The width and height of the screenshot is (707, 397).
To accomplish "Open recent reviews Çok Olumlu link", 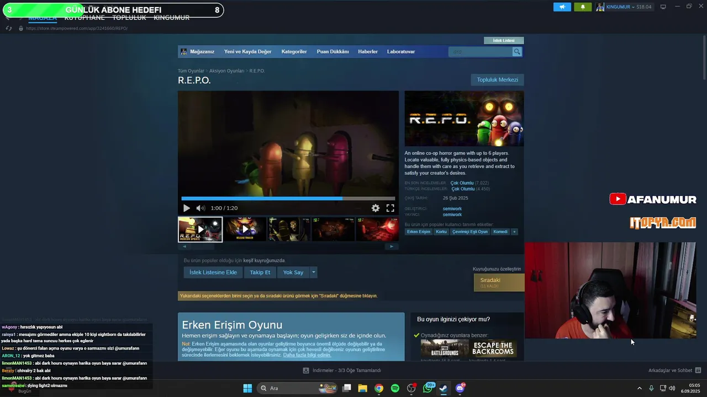I will point(462,183).
